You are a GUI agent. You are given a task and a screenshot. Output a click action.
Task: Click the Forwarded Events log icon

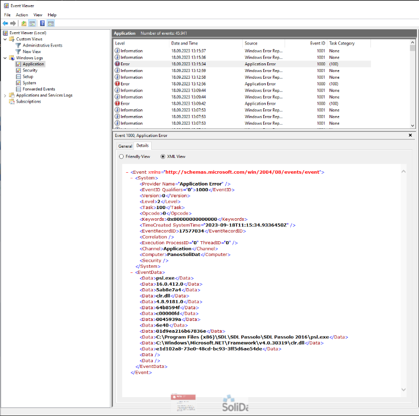pyautogui.click(x=18, y=89)
